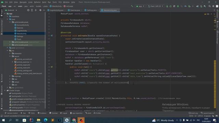Viewport: 219px width, 123px height.
Task: Open App Inspection tool window
Action: coord(76,113)
